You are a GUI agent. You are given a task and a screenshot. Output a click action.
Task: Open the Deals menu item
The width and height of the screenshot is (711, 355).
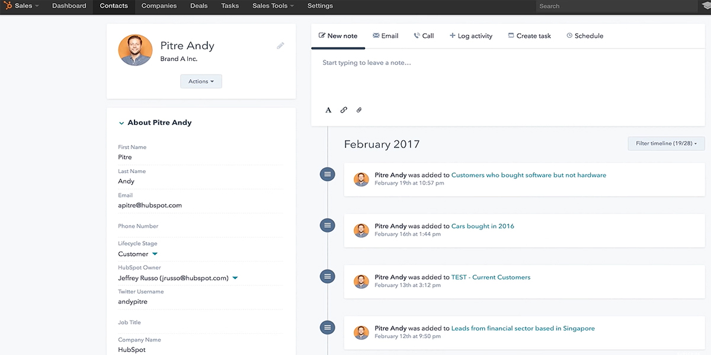click(199, 6)
